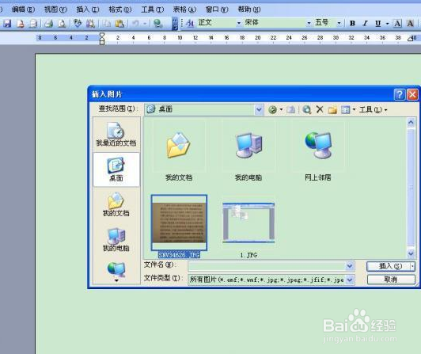Click the ruler indent marker
421x354 pixels.
[x=102, y=39]
